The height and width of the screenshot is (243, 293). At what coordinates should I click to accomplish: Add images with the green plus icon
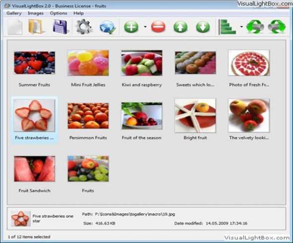pyautogui.click(x=131, y=27)
